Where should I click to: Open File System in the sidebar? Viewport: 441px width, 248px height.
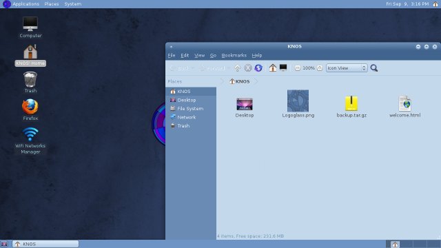point(191,109)
